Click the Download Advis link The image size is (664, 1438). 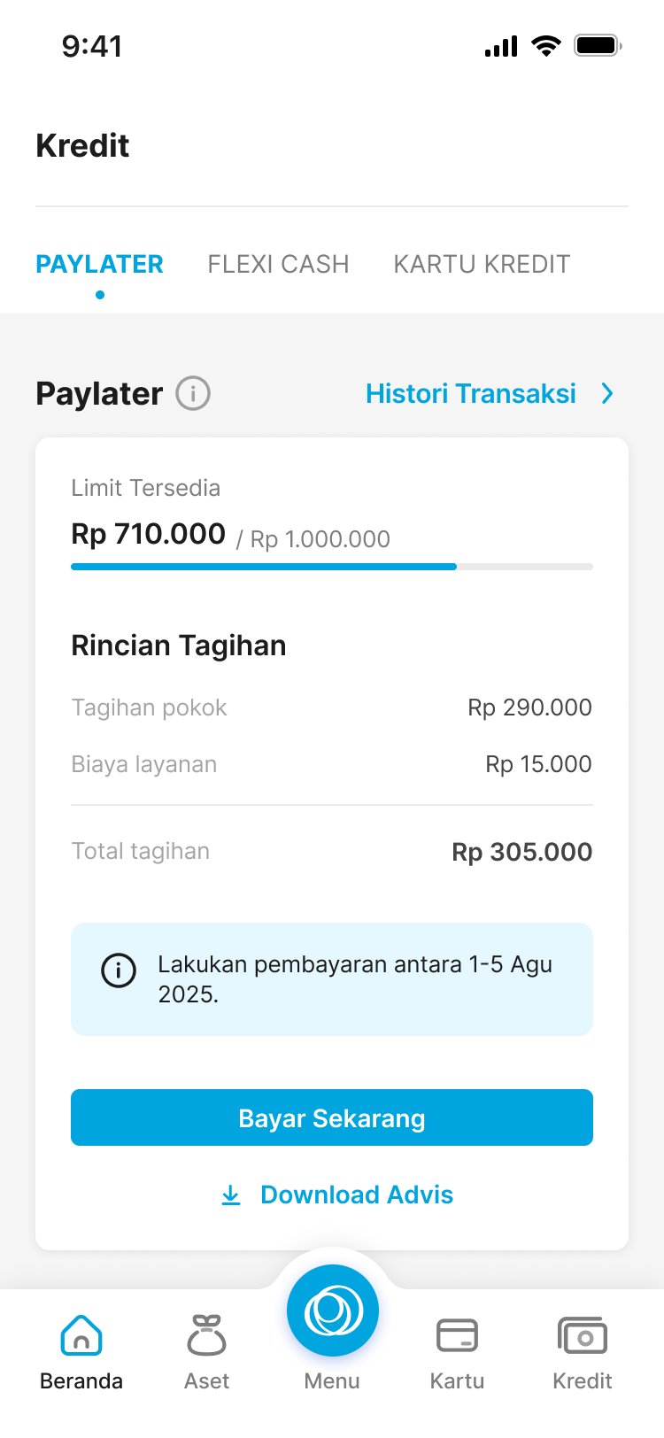356,1195
